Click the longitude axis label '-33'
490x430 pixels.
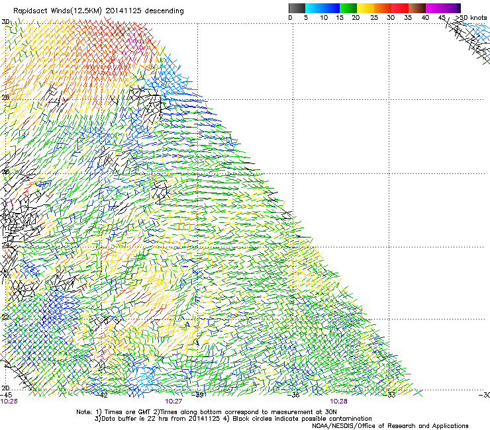coord(389,396)
